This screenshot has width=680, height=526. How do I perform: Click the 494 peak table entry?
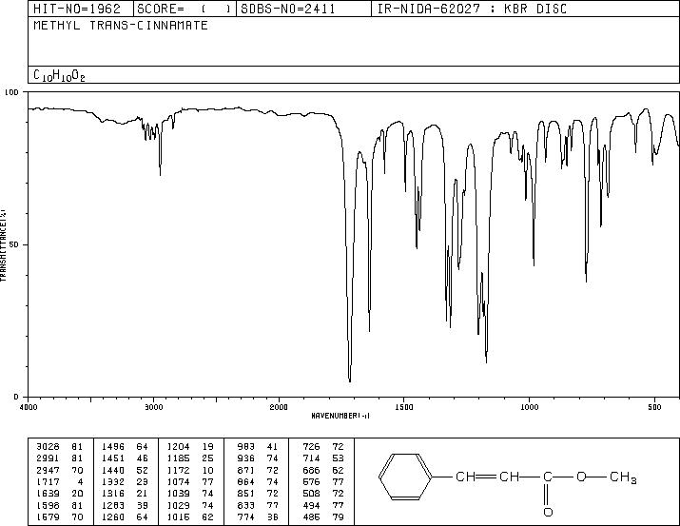click(323, 505)
